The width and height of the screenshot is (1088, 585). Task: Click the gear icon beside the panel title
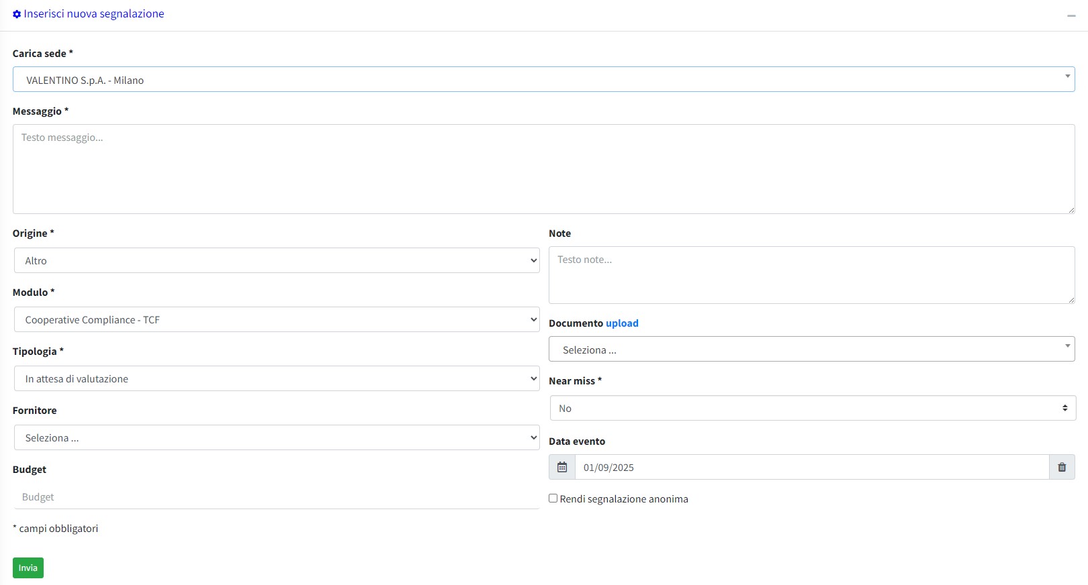(x=17, y=14)
